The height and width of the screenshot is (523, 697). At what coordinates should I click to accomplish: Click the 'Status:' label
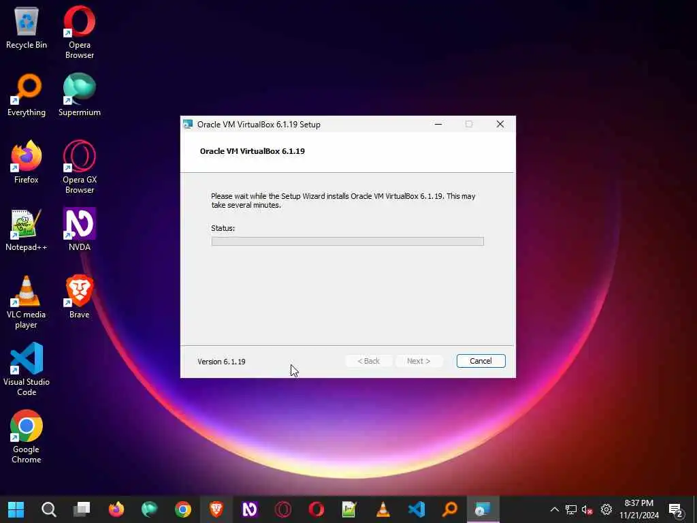coord(223,228)
